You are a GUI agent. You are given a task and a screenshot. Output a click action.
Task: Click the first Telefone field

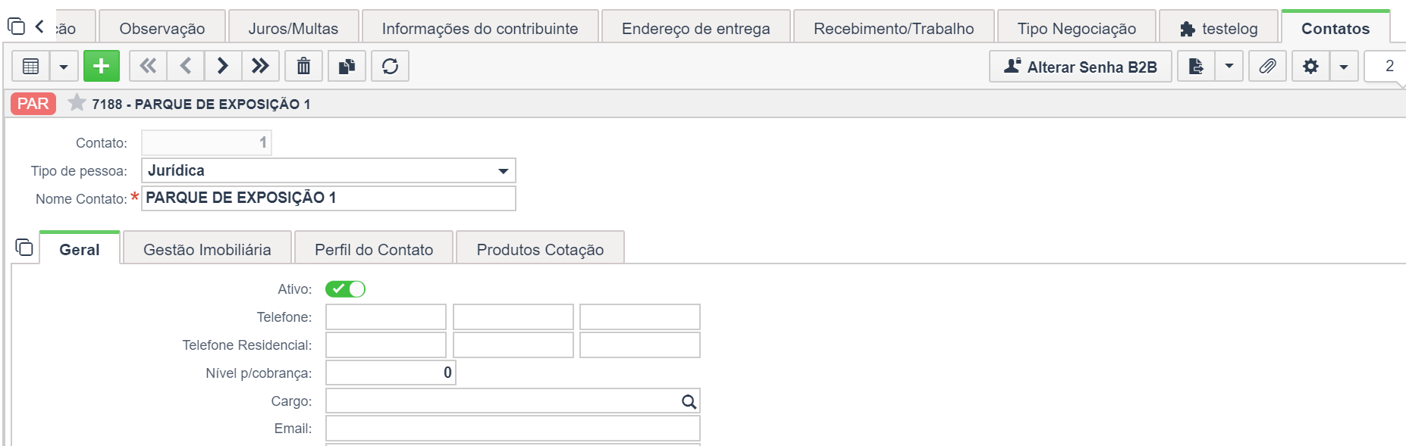386,317
